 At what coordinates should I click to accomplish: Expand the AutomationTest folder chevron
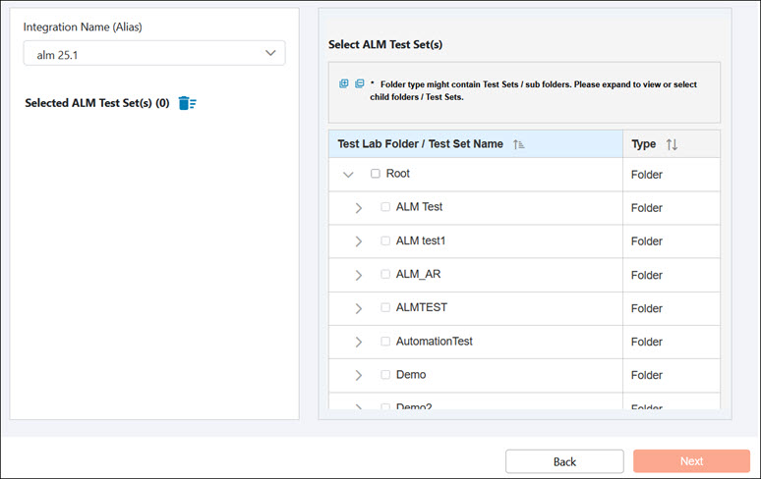(x=358, y=342)
